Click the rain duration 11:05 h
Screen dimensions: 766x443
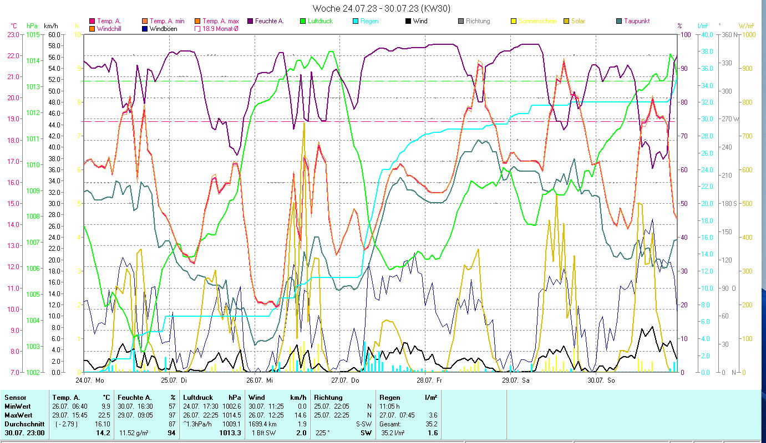click(390, 406)
